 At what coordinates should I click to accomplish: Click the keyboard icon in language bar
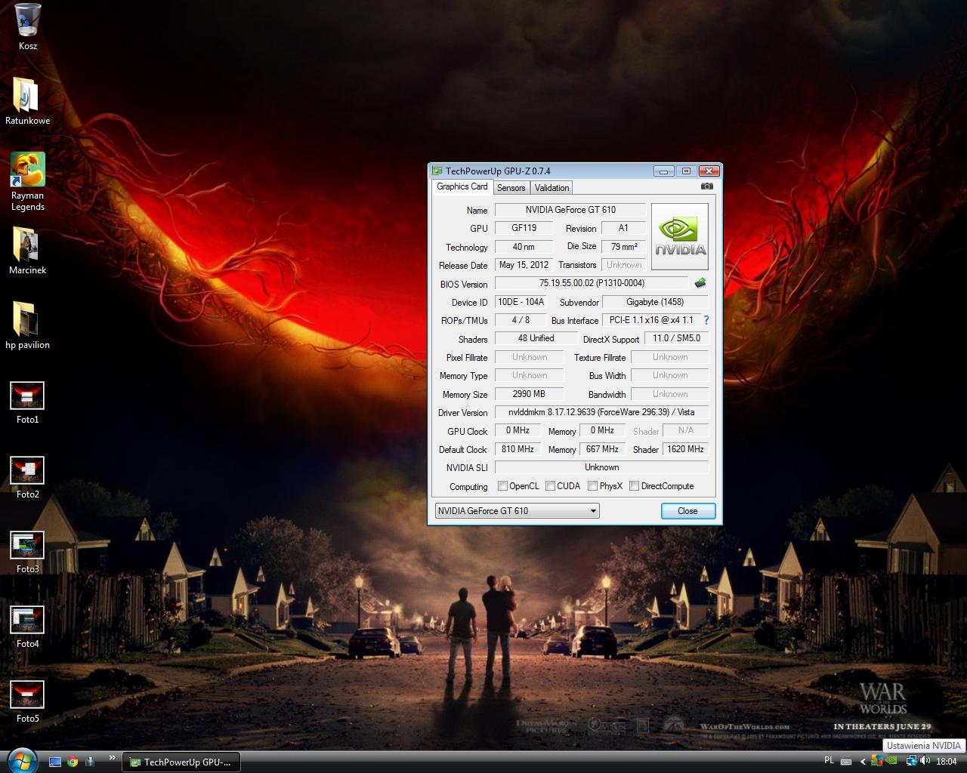(x=846, y=761)
